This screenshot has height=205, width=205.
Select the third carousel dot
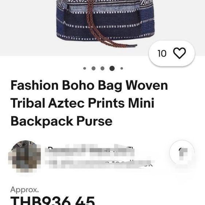point(102,68)
